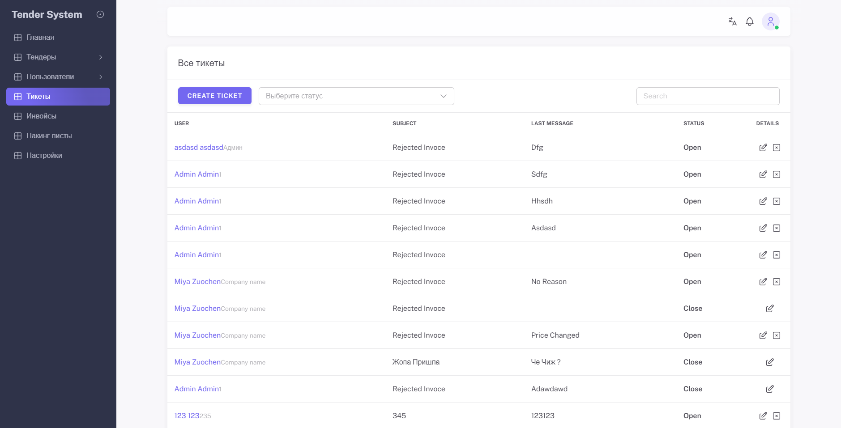Image resolution: width=841 pixels, height=428 pixels.
Task: Close the ticket with last message Dfg
Action: tap(777, 148)
